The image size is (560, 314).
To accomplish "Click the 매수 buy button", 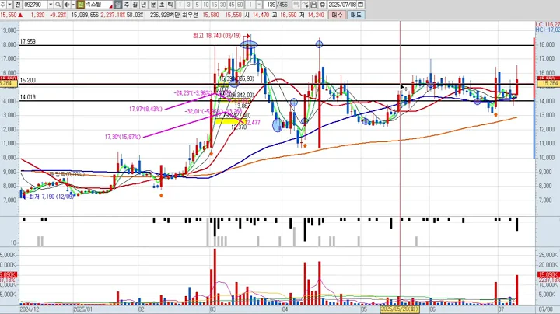I will (x=337, y=15).
